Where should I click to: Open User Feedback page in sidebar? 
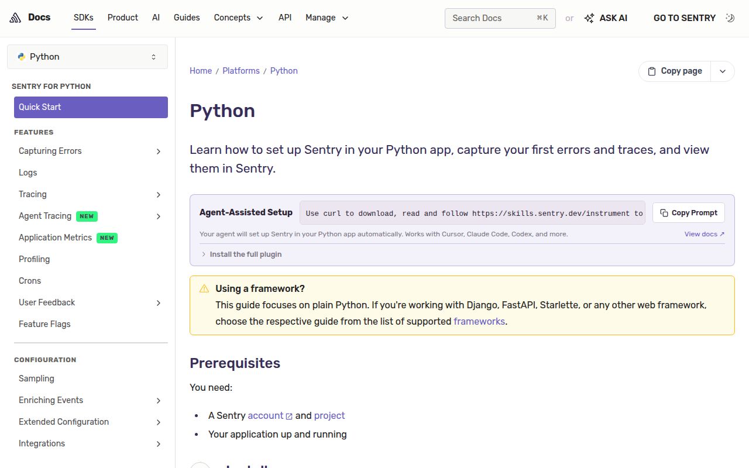click(47, 302)
